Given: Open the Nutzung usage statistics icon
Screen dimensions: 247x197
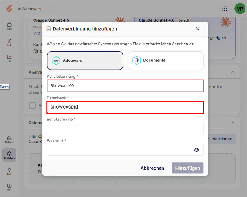Looking at the screenshot, I should (x=9, y=139).
